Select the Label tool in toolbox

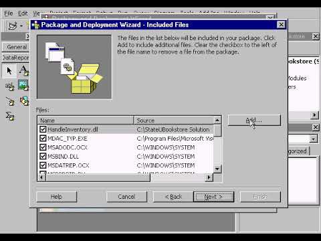23,70
